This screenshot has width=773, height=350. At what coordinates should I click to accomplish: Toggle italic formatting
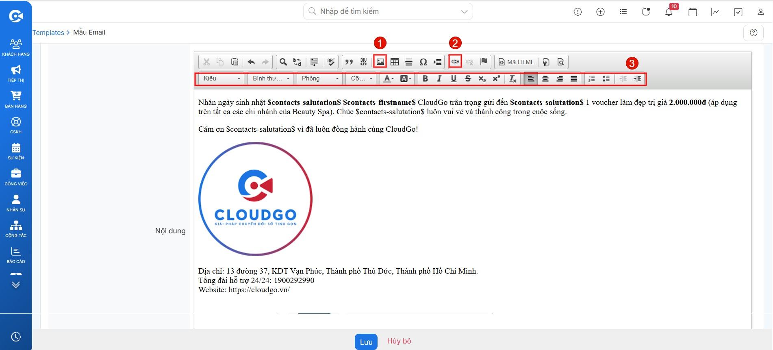439,78
